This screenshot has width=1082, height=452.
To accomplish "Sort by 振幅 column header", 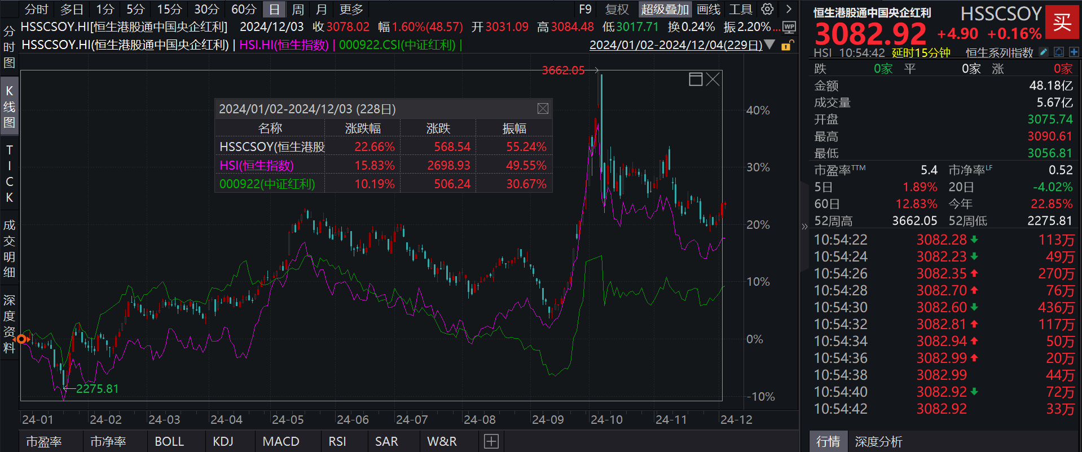I will [x=514, y=128].
